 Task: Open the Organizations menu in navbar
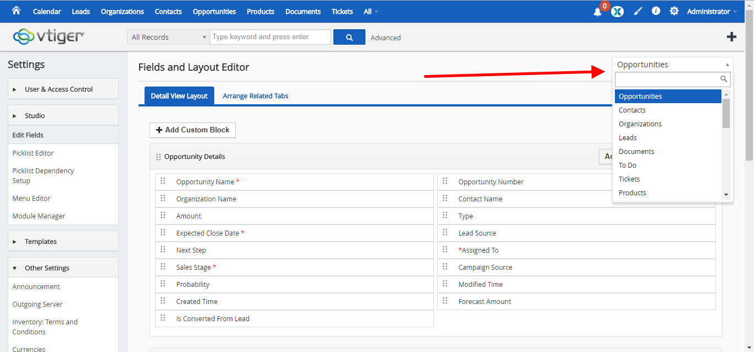123,11
